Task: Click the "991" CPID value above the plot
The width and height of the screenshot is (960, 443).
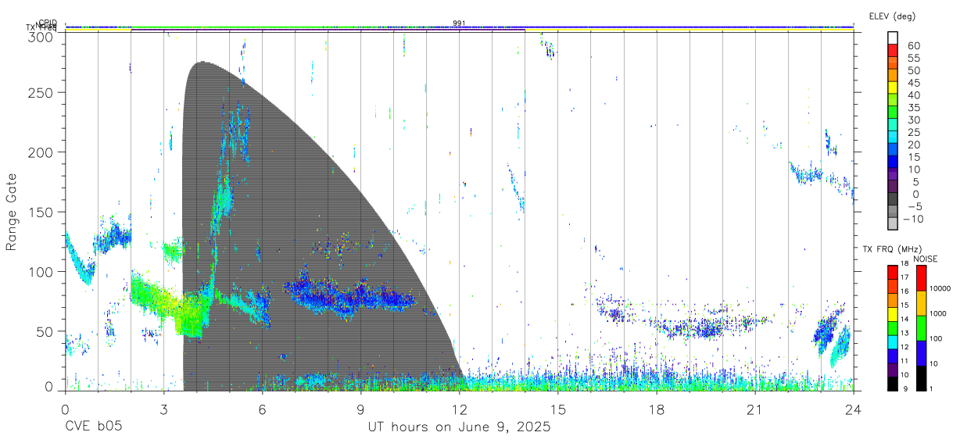Action: pos(460,23)
